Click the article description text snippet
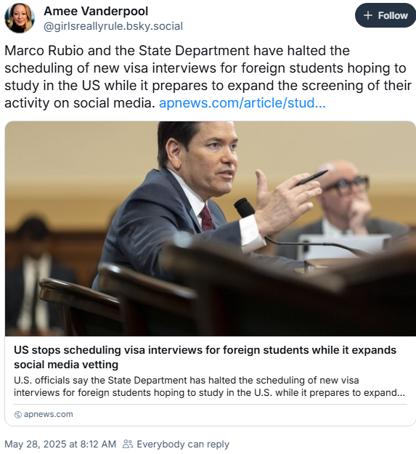The width and height of the screenshot is (416, 454). (209, 386)
